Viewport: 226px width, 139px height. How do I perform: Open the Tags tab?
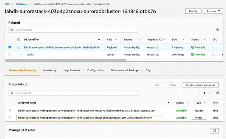149,70
